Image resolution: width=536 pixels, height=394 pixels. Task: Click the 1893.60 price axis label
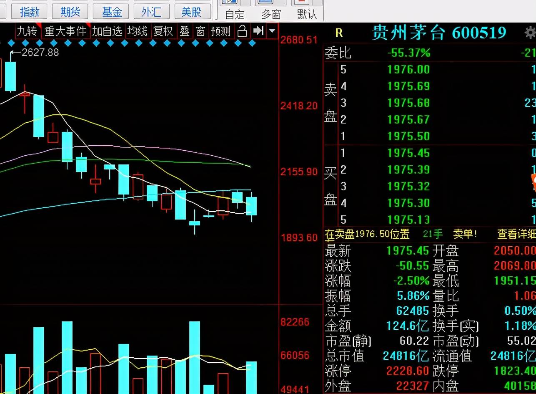coord(299,237)
